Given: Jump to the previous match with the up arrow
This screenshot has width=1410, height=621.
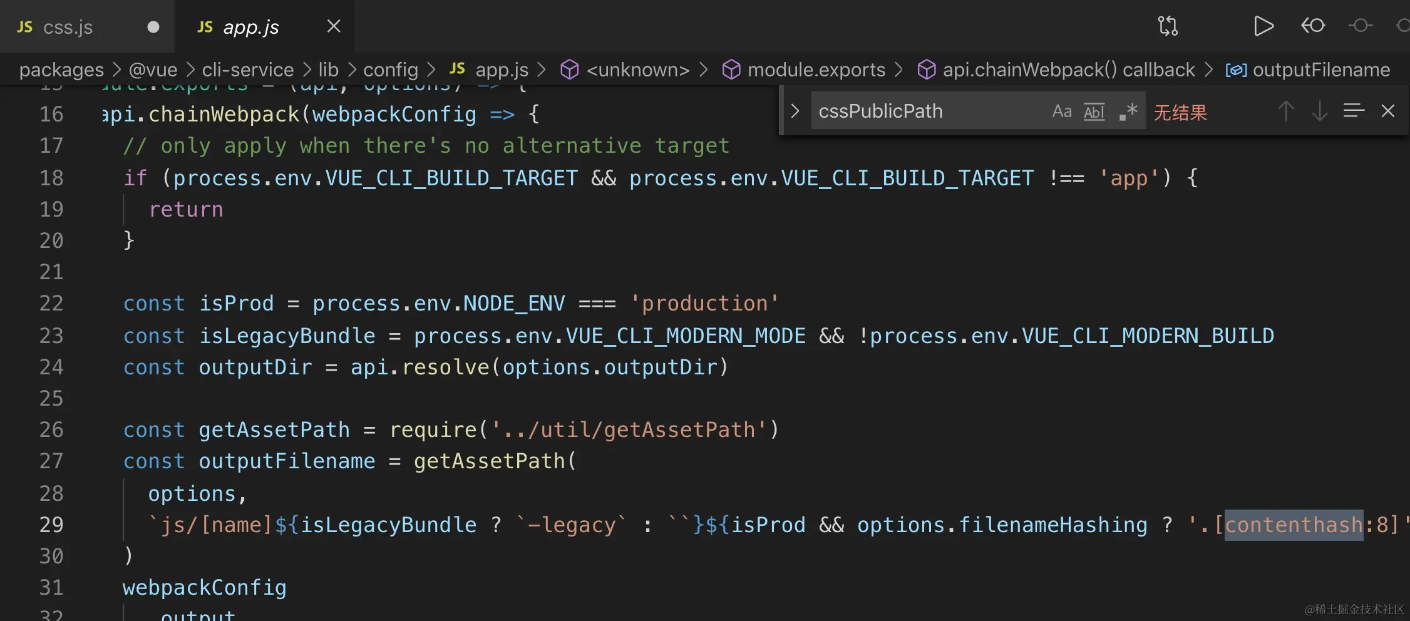Looking at the screenshot, I should pyautogui.click(x=1286, y=111).
